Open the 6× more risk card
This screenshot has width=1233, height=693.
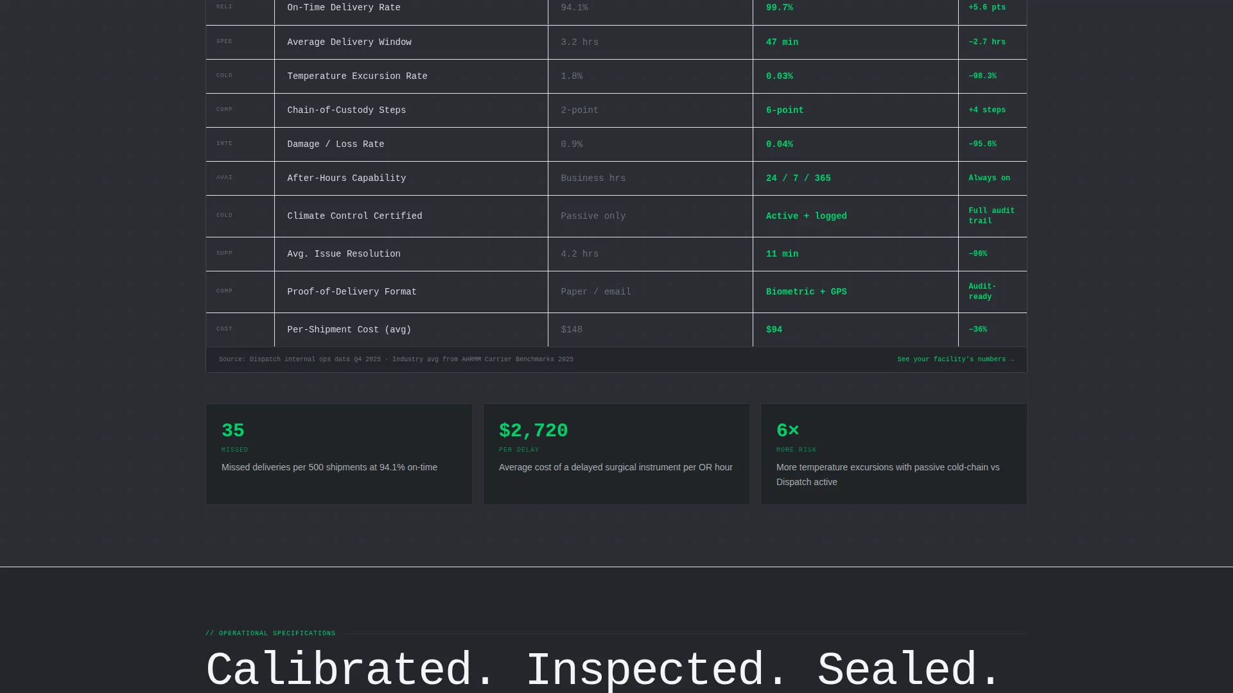pos(894,454)
